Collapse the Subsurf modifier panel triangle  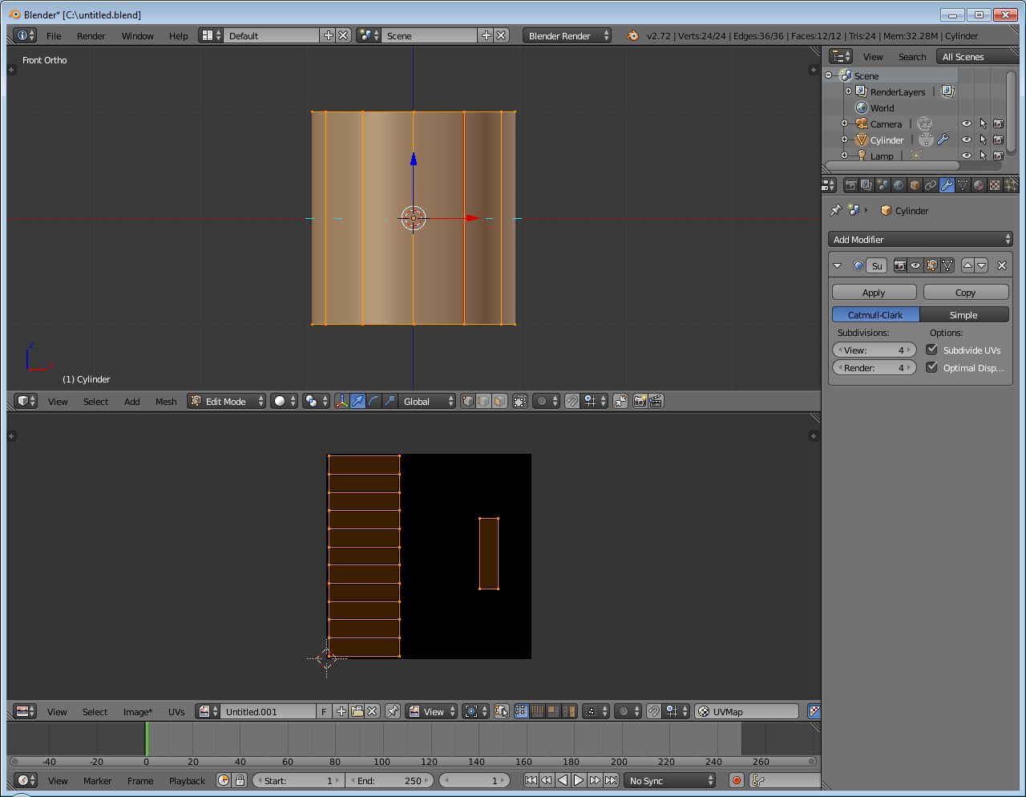838,265
